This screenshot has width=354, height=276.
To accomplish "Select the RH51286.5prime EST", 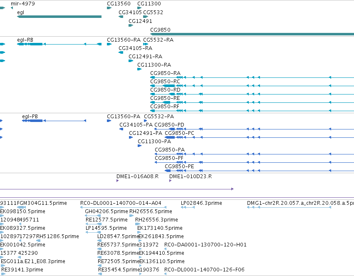I will pyautogui.click(x=38, y=241).
